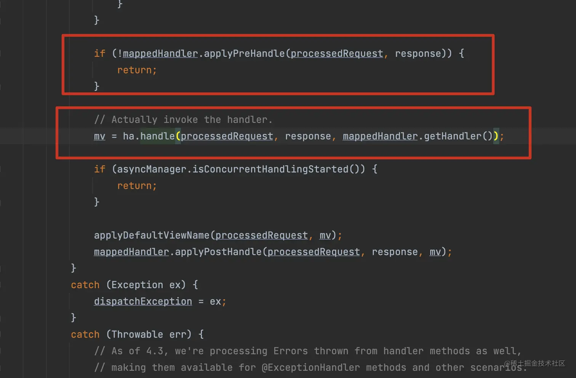The image size is (576, 378).
Task: Click the if keyword before !mappedHandler
Action: pyautogui.click(x=99, y=54)
